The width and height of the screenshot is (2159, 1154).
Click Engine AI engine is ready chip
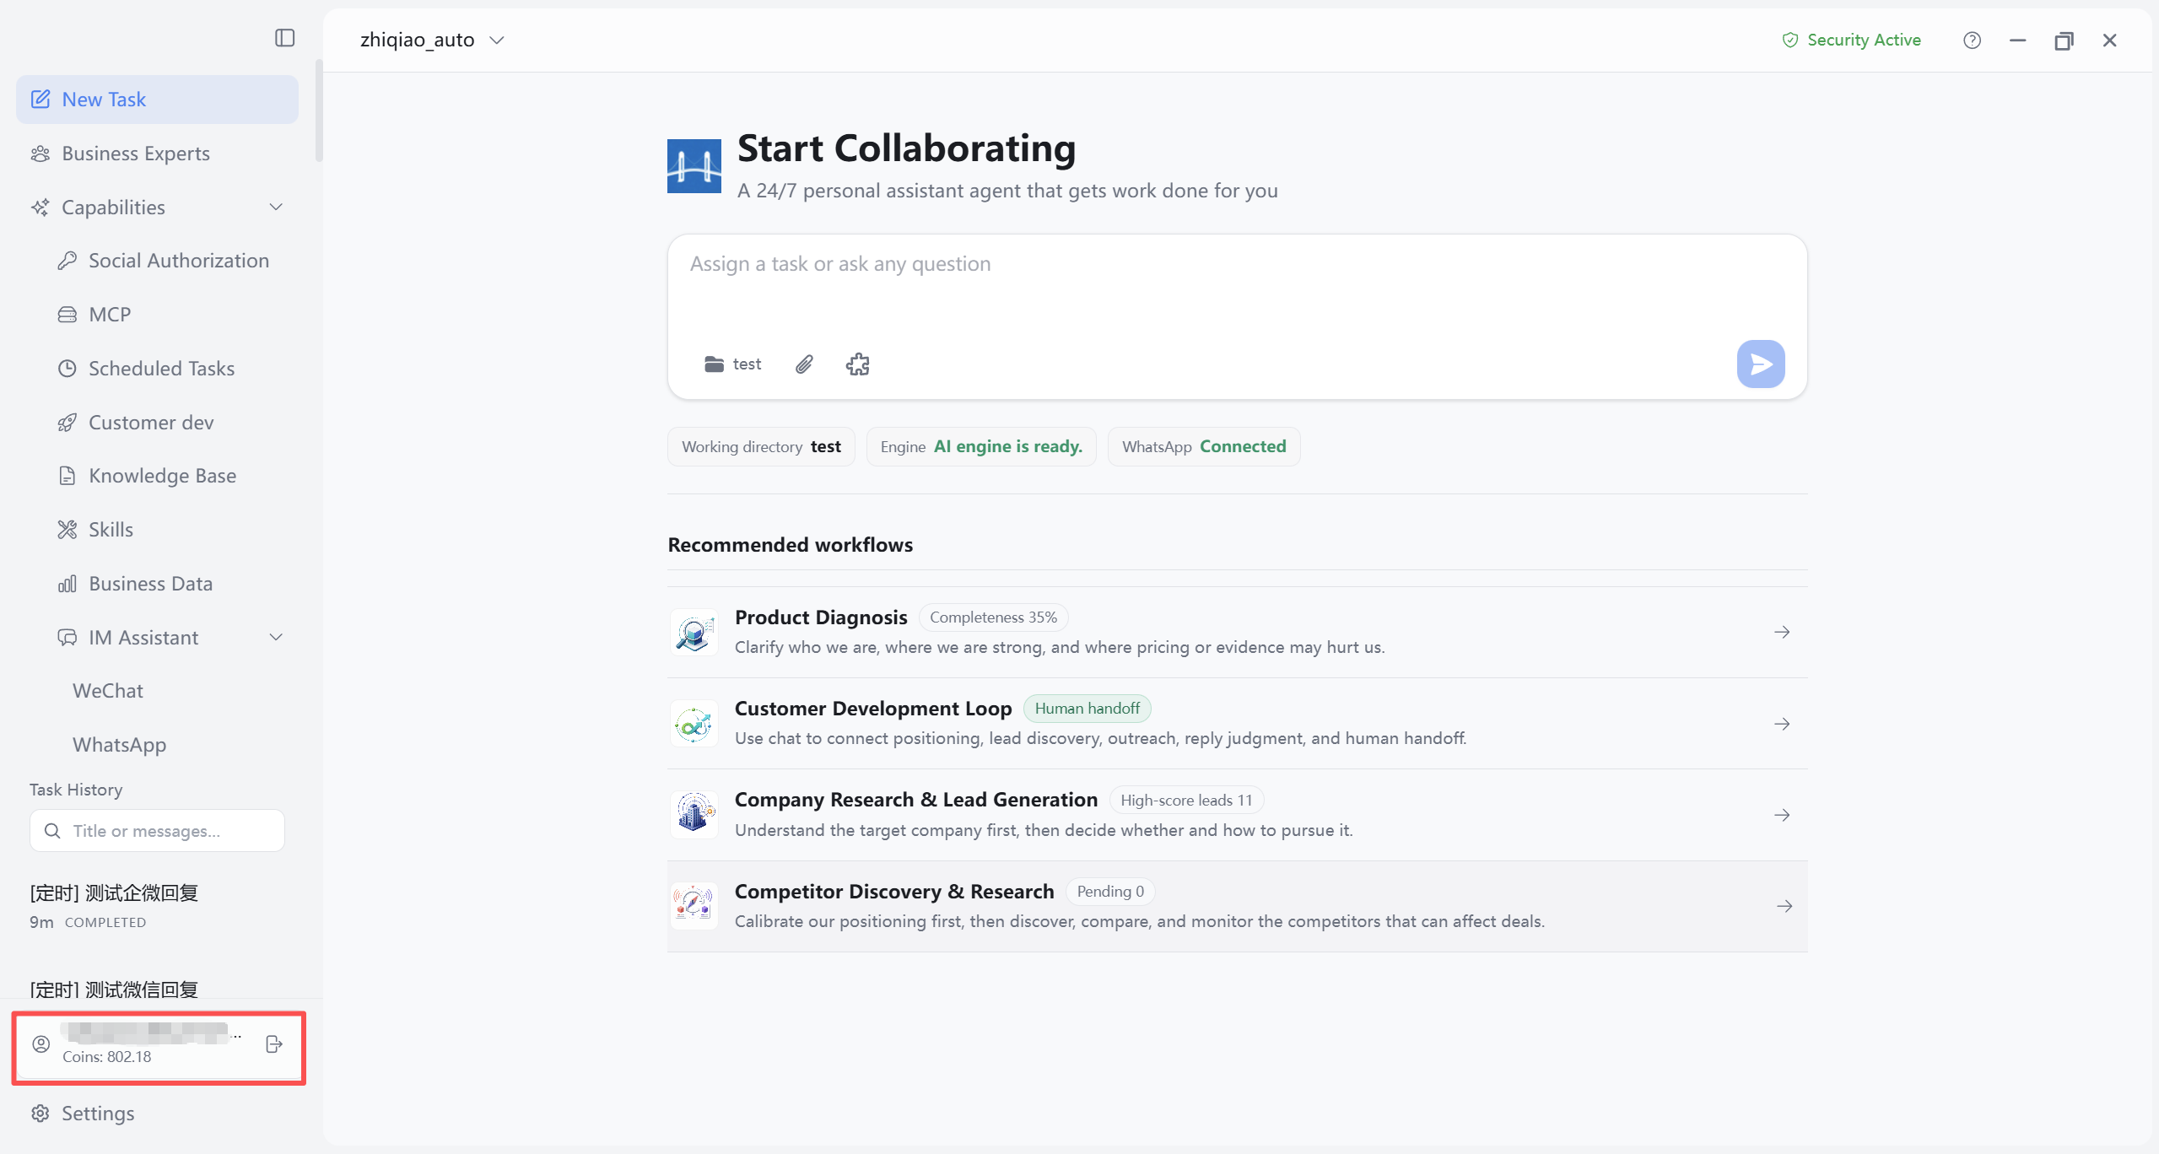click(981, 446)
